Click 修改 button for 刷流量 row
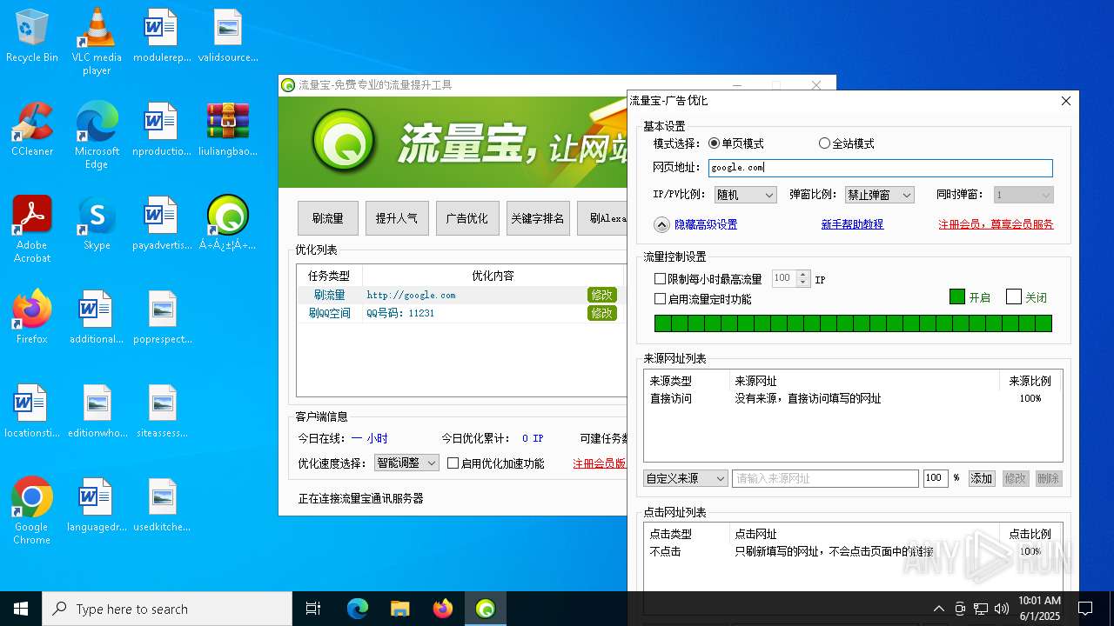1114x626 pixels. pos(602,295)
